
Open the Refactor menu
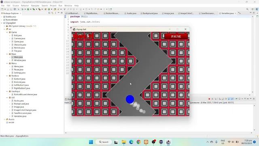(25, 6)
